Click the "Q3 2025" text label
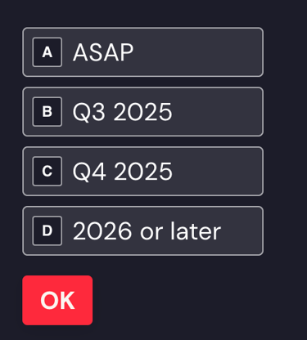This screenshot has height=340, width=307. pyautogui.click(x=122, y=112)
